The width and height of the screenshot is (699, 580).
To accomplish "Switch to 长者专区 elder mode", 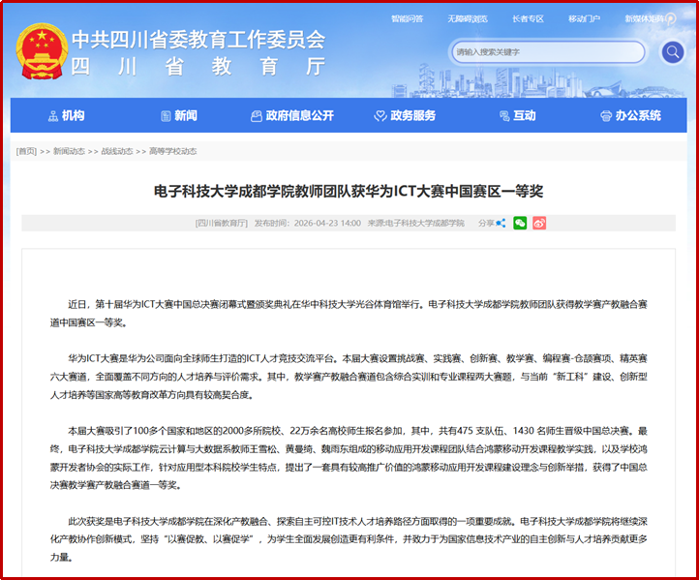I will click(528, 18).
